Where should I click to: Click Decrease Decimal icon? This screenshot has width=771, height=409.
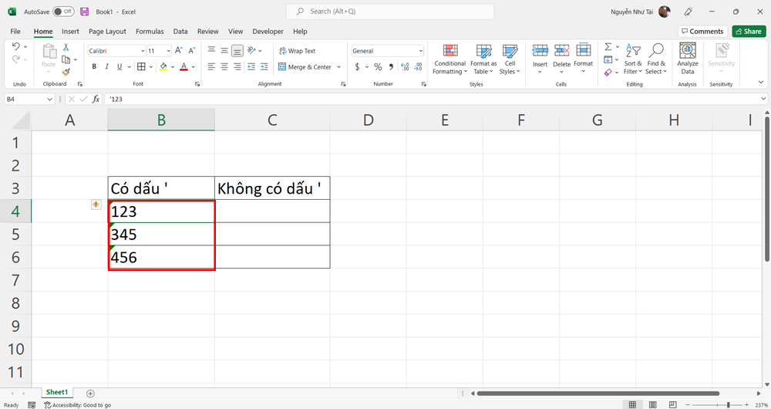[x=418, y=66]
